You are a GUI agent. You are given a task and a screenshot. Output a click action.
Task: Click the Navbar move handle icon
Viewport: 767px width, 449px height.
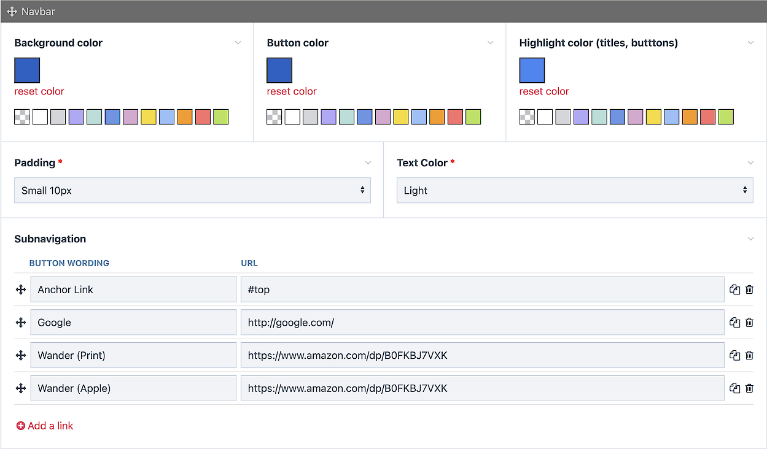(x=12, y=12)
